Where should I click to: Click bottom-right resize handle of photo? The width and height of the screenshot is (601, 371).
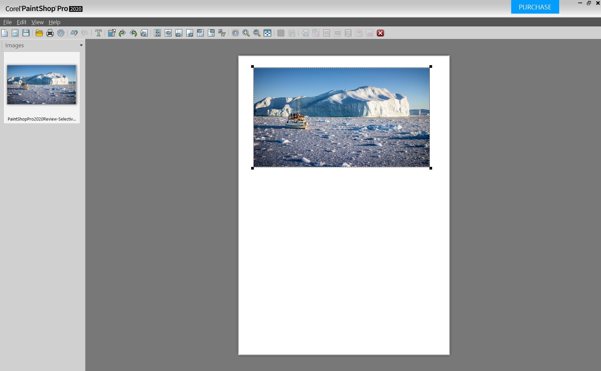[431, 168]
